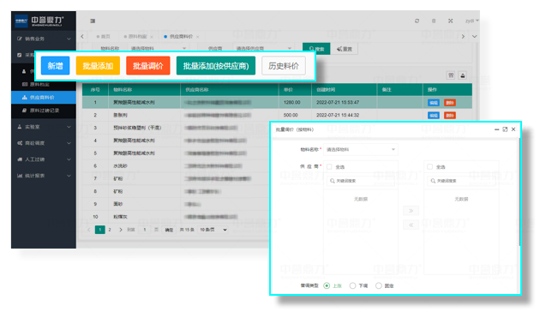The width and height of the screenshot is (546, 312).
Task: Check 全选 in left supplier list
Action: [x=329, y=167]
